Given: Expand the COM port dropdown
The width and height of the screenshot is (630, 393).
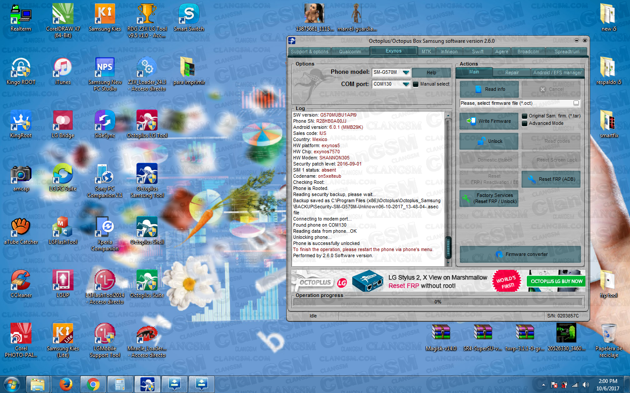Looking at the screenshot, I should click(x=406, y=84).
